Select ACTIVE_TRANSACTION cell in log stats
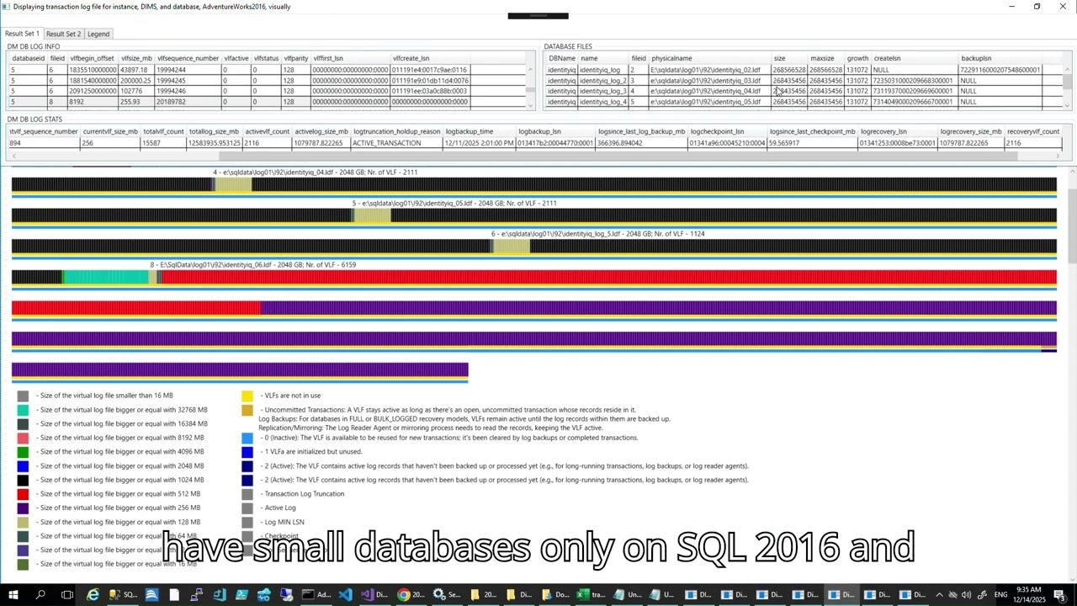1077x606 pixels. coord(397,143)
